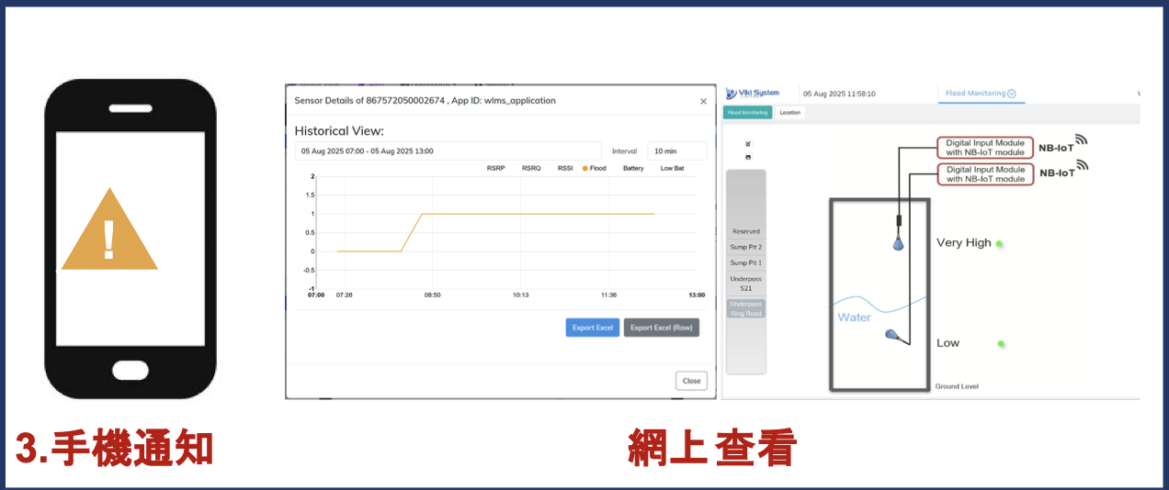Screen dimensions: 1169x490
Task: Click the Very High float sensor icon
Action: [x=899, y=242]
